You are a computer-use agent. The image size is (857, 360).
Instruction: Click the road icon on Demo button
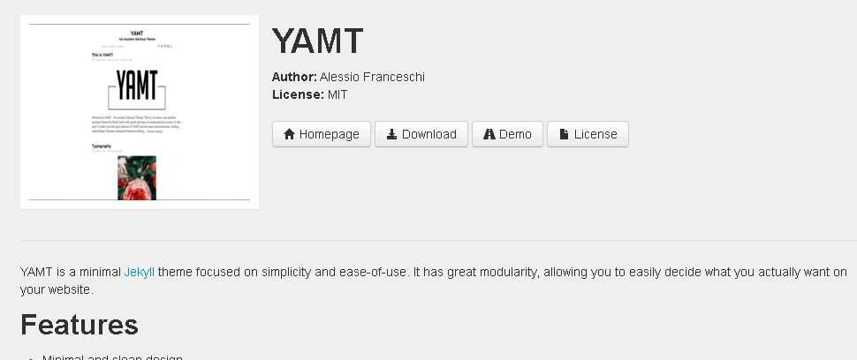(x=489, y=134)
